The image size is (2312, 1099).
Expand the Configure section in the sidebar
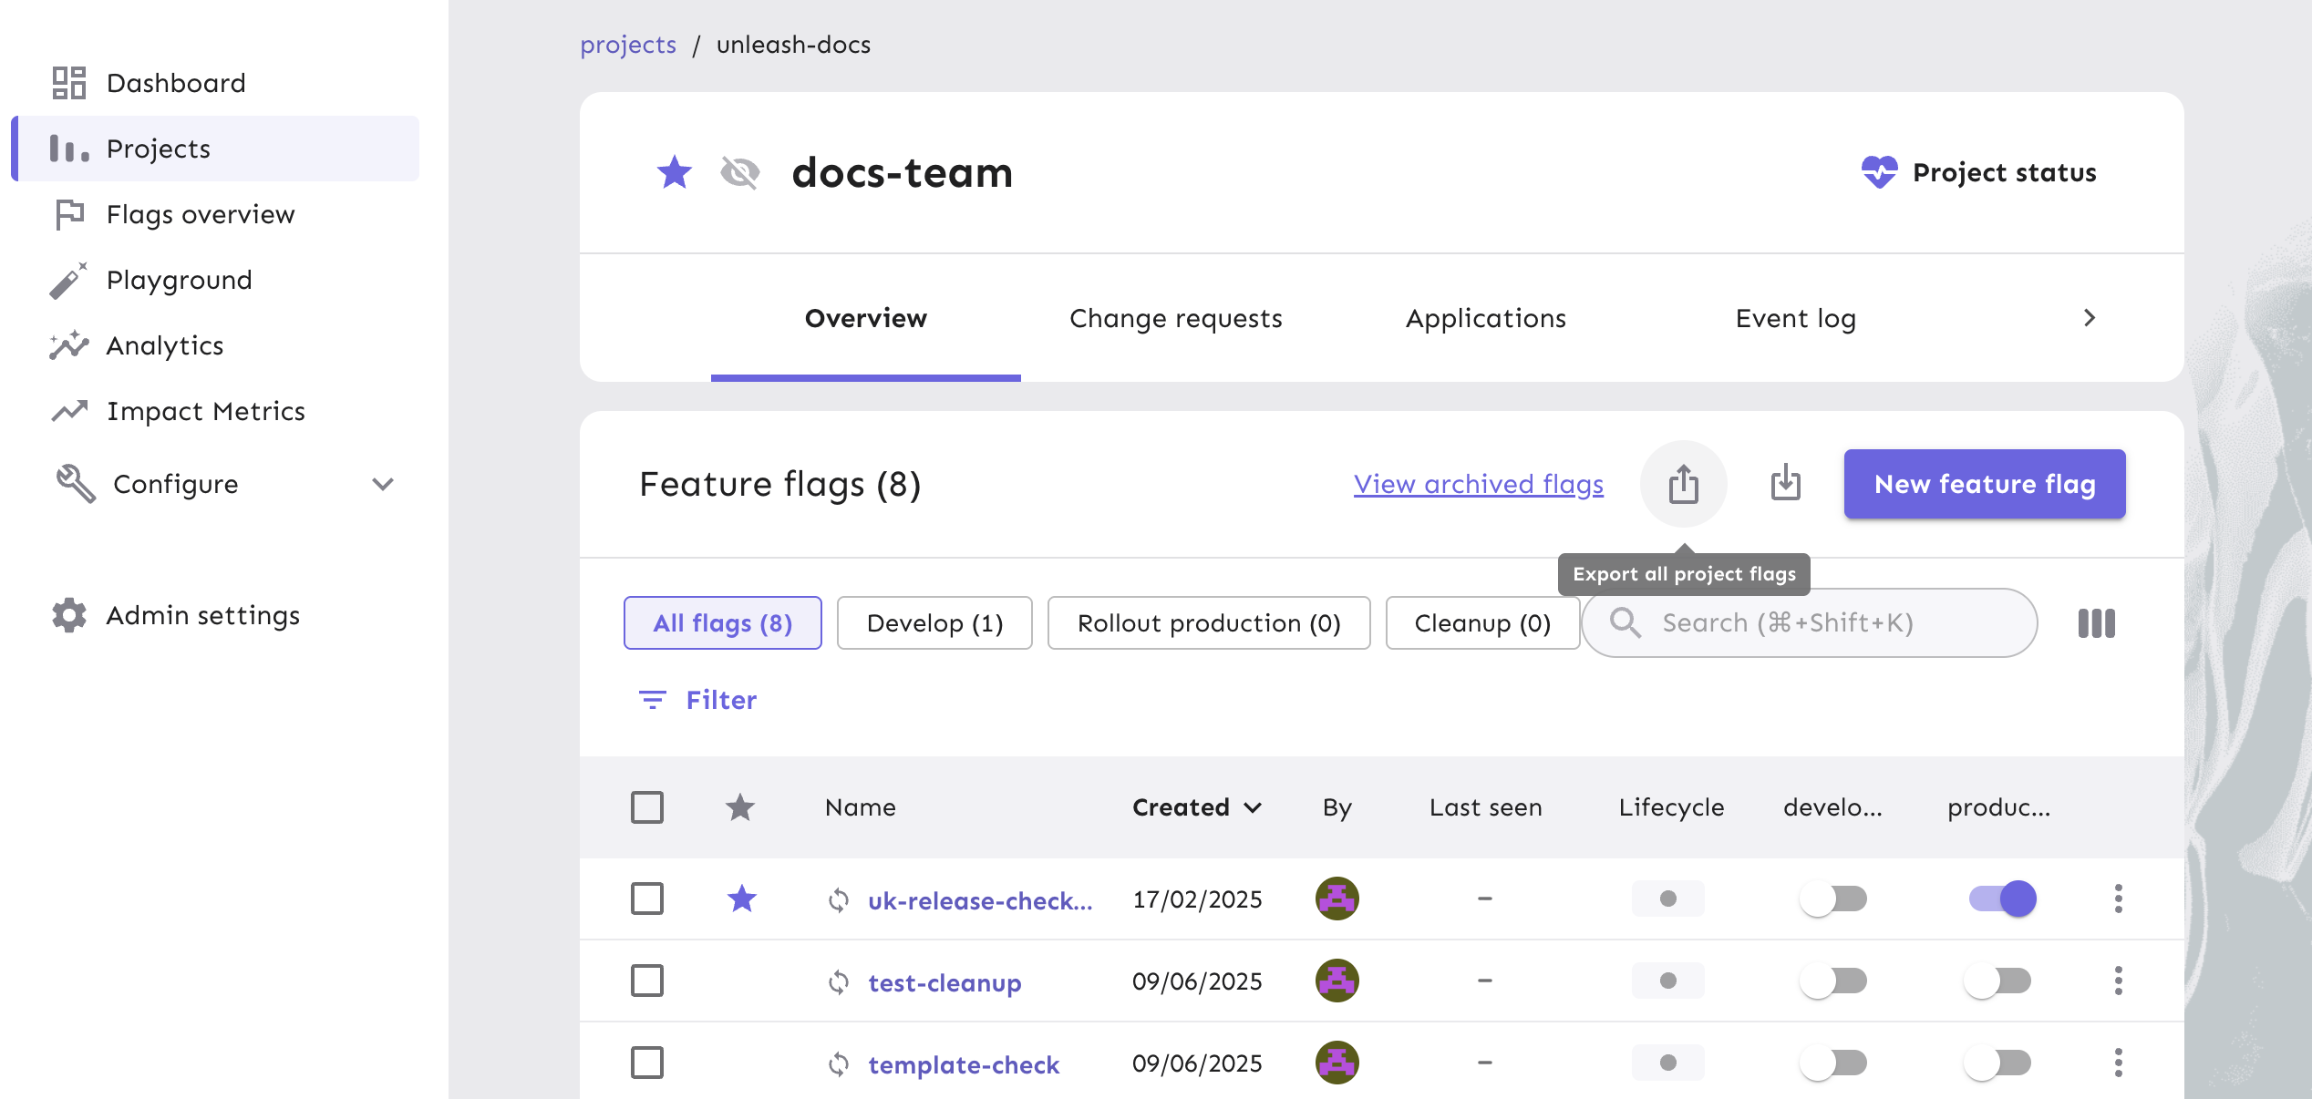coord(383,484)
